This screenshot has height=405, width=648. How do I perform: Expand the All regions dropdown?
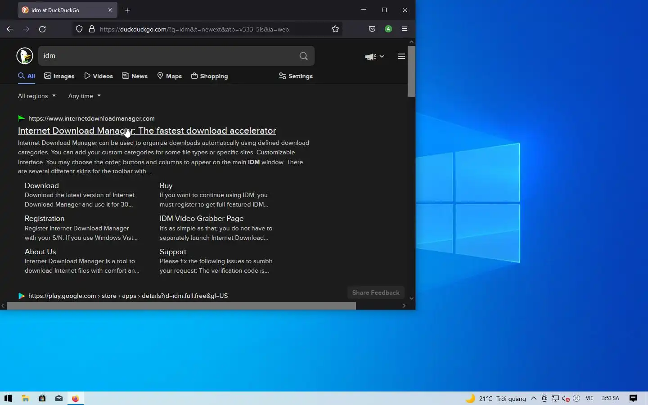coord(37,96)
